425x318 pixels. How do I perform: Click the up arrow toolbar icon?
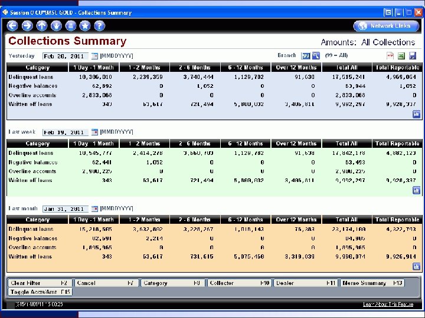click(42, 26)
